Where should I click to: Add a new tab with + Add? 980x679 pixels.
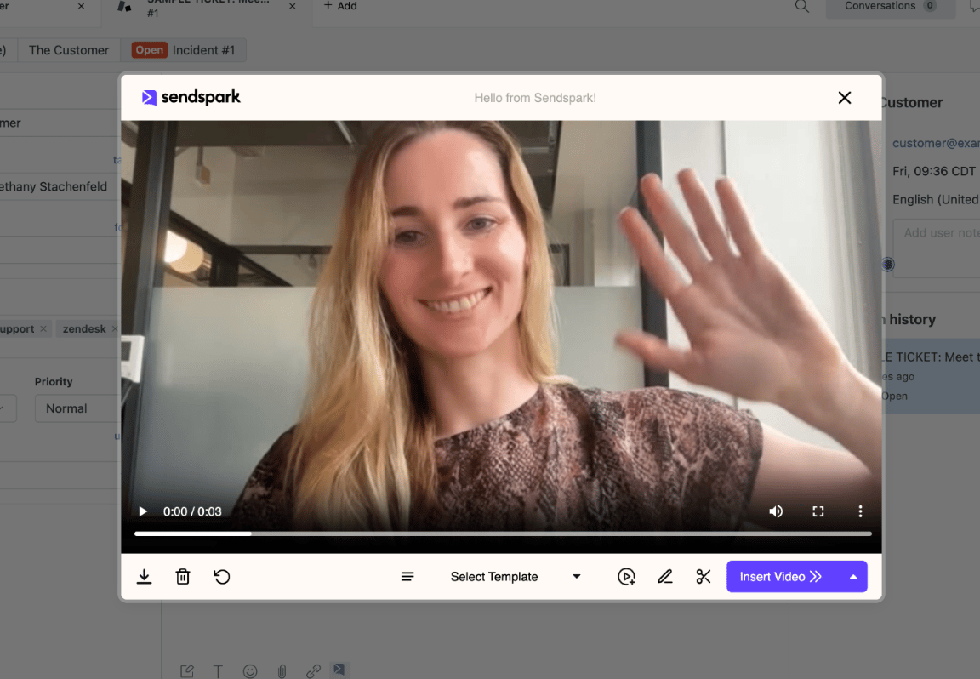340,6
